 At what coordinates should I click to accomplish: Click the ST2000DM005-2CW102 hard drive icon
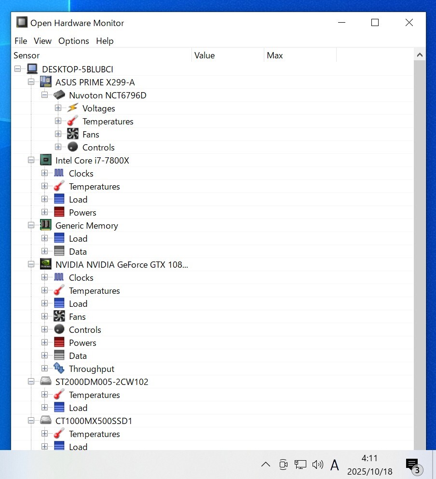(45, 381)
